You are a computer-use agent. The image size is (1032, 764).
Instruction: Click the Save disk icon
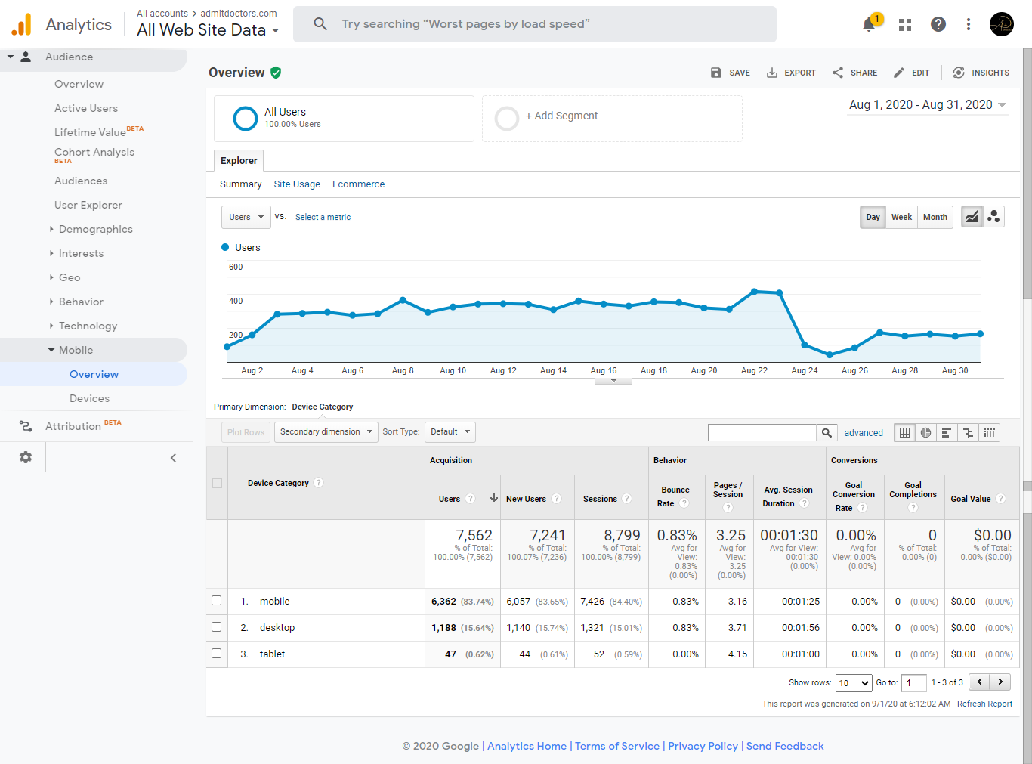click(716, 73)
